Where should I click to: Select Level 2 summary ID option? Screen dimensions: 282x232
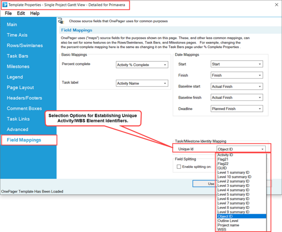[241, 181]
